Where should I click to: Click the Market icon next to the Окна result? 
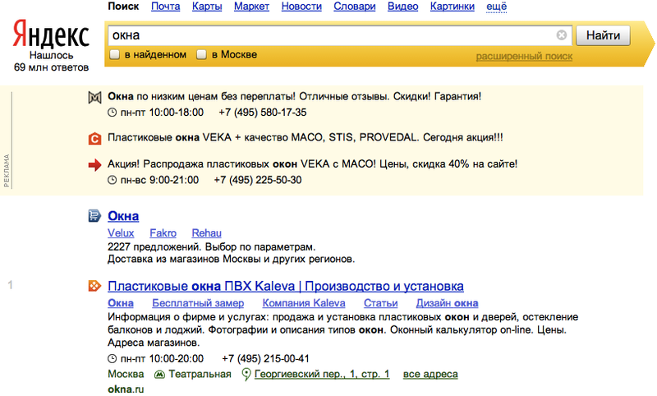94,216
